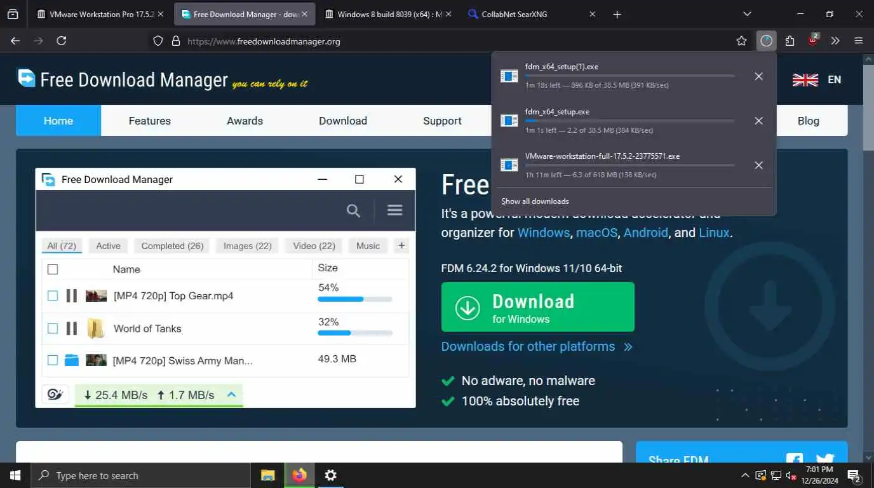Select the Video (22) filter tab

pyautogui.click(x=314, y=246)
